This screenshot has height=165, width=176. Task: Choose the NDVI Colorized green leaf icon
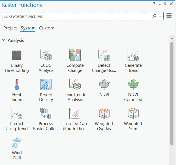point(133,85)
